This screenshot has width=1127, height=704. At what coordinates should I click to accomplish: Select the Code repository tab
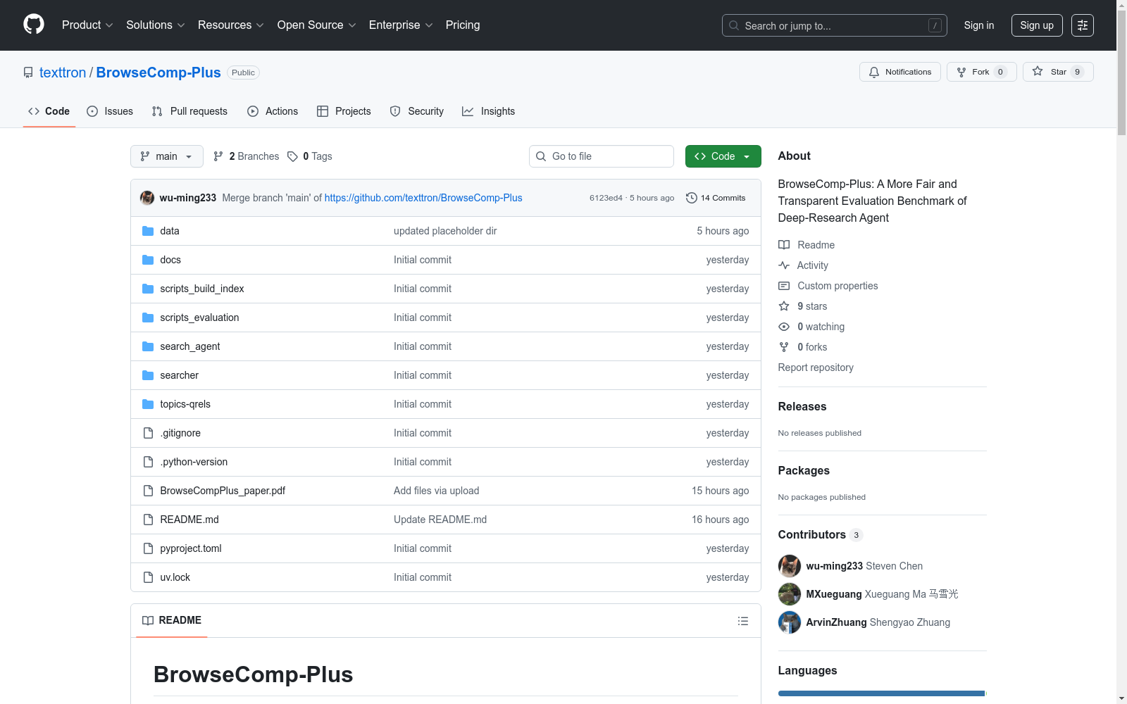(x=49, y=111)
